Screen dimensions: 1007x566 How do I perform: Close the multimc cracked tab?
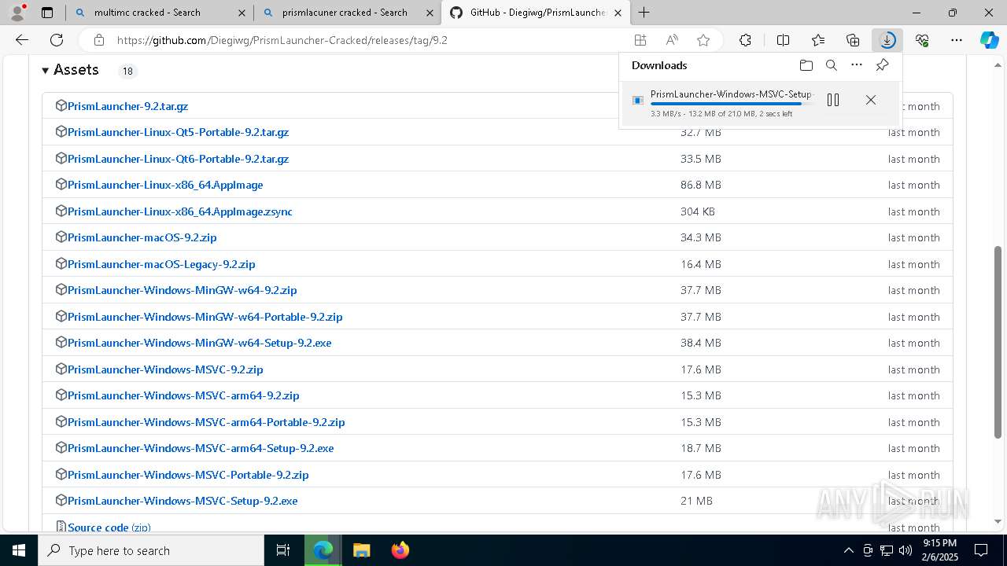(x=242, y=13)
